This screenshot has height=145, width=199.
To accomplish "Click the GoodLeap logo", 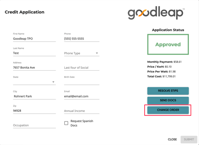I will pyautogui.click(x=156, y=13).
